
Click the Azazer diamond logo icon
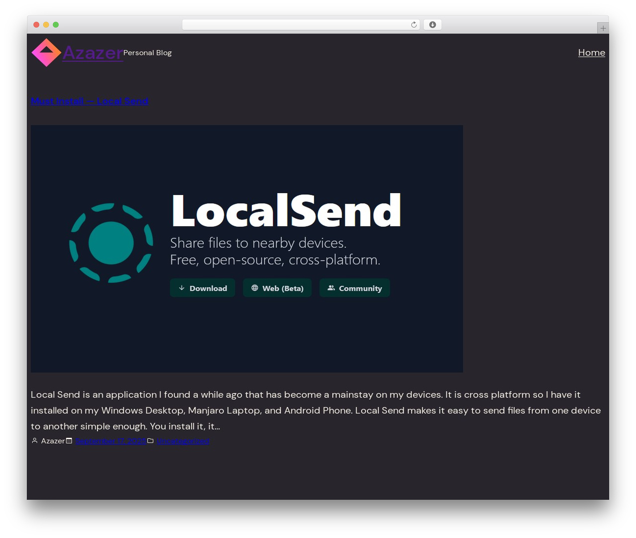[x=46, y=53]
